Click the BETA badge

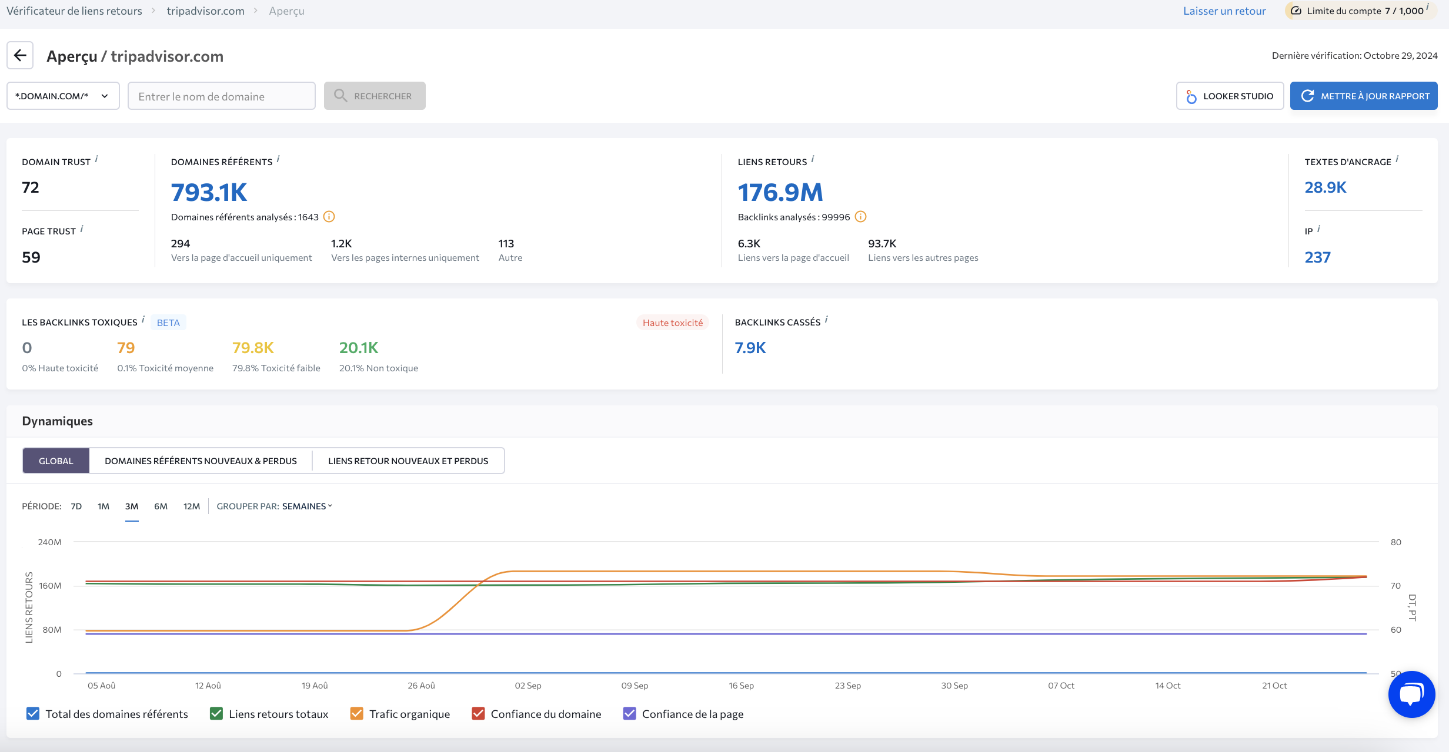pyautogui.click(x=168, y=323)
